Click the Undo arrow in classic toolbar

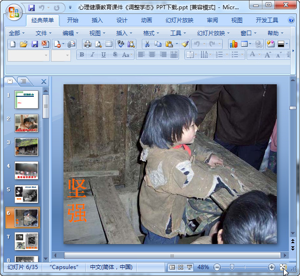pos(197,44)
